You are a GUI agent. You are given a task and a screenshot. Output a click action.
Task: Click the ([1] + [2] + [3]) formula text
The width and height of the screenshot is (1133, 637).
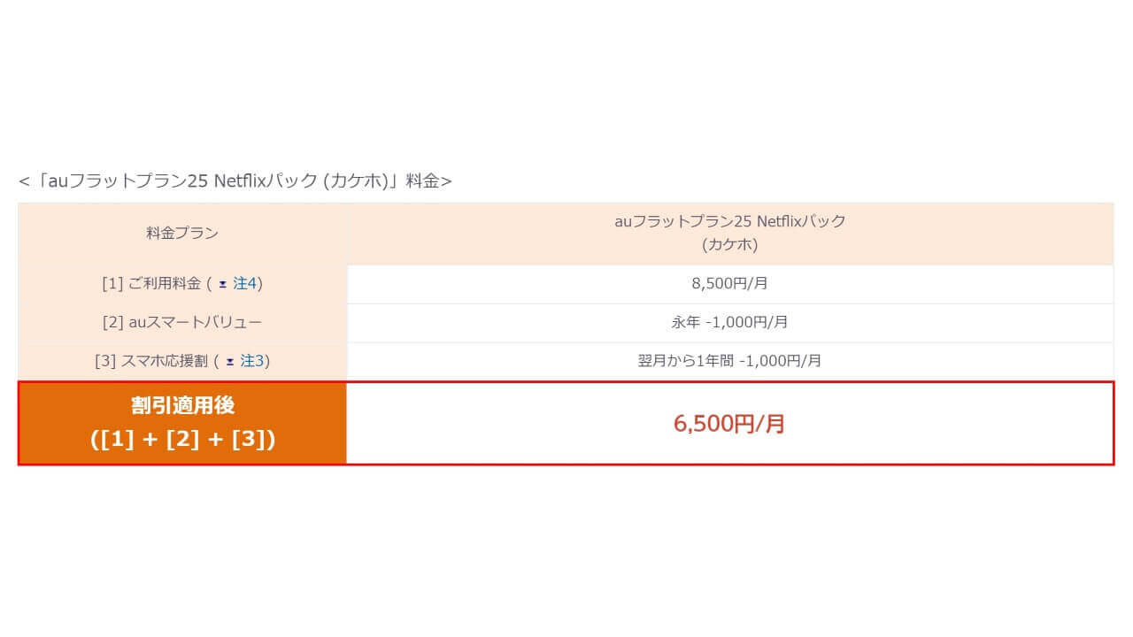click(182, 439)
